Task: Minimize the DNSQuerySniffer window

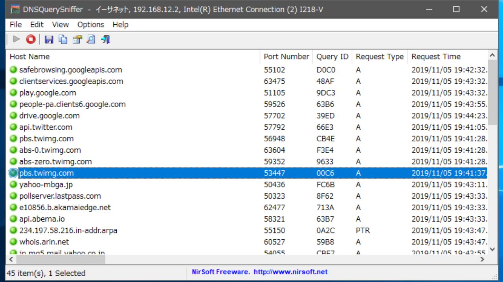Action: pos(428,9)
